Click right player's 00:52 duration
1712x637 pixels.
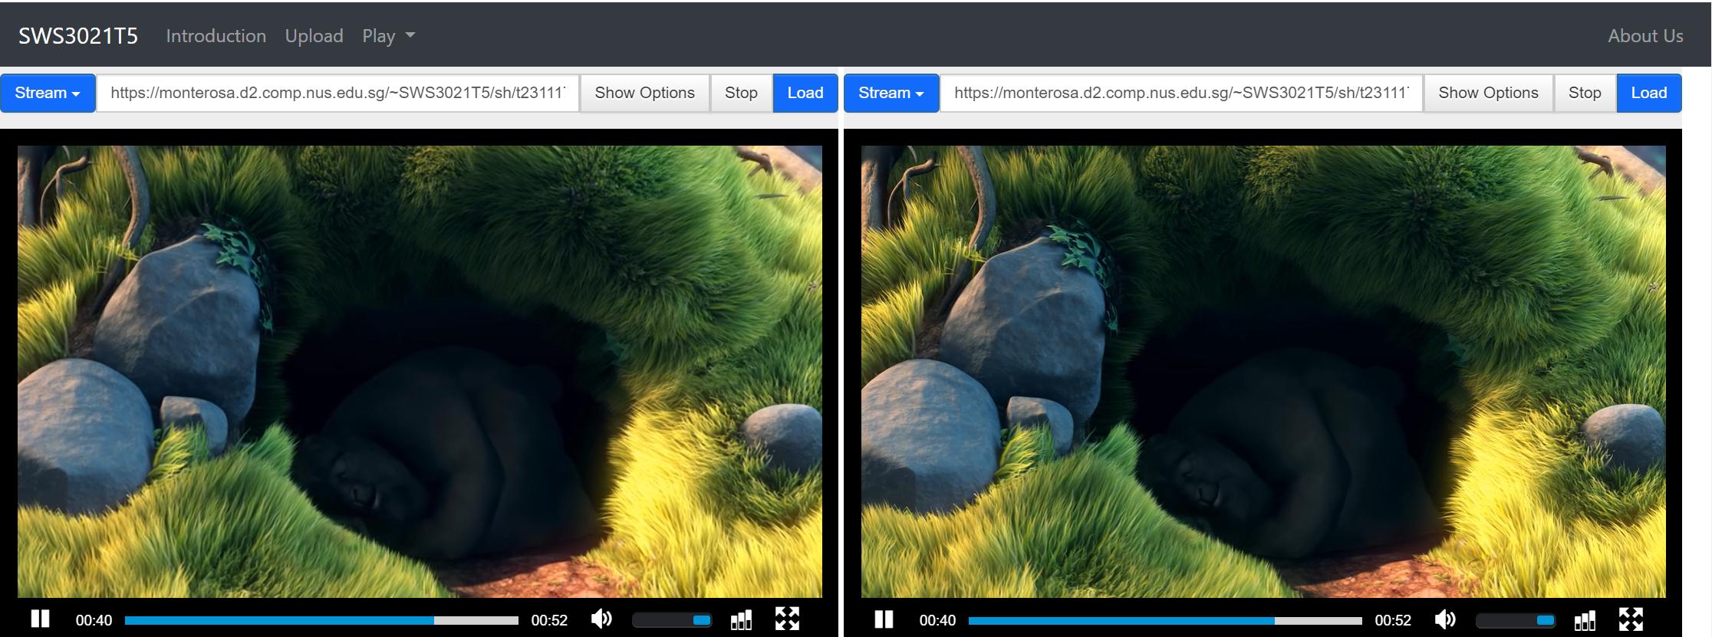coord(1393,620)
